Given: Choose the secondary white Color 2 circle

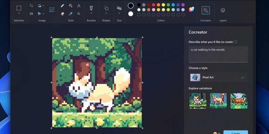Looking at the screenshot, I should tap(131, 14).
